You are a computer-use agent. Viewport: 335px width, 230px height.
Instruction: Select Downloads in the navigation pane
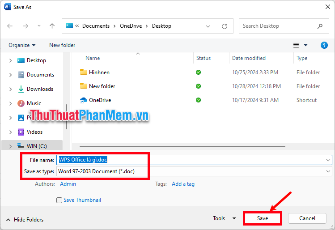point(40,89)
